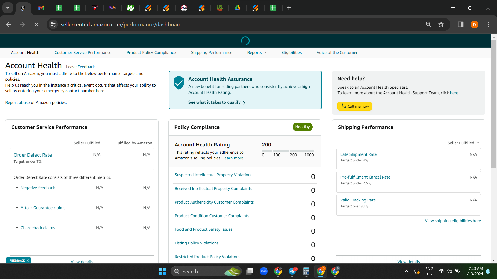The width and height of the screenshot is (497, 279).
Task: Open Listing Policy Violations link
Action: 196,243
